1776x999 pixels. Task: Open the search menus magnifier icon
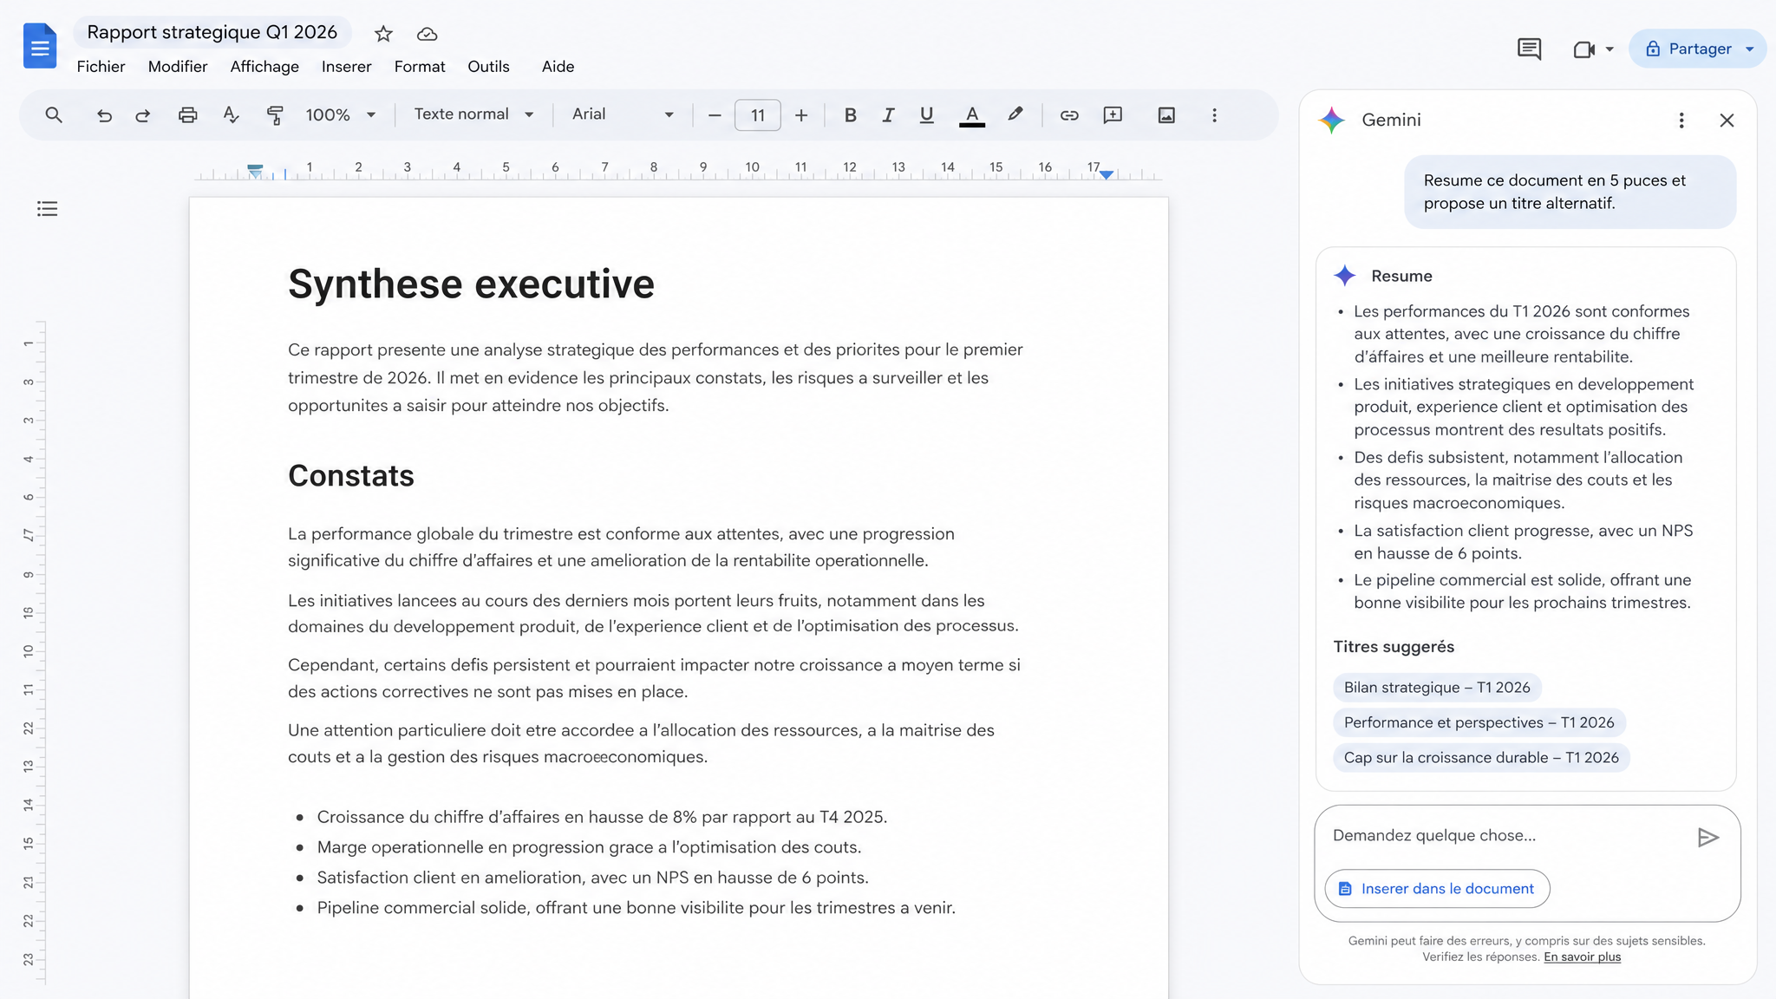(x=54, y=114)
